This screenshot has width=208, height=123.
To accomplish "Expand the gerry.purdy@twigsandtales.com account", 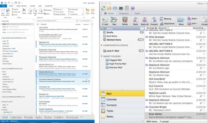I will pyautogui.click(x=2, y=97).
